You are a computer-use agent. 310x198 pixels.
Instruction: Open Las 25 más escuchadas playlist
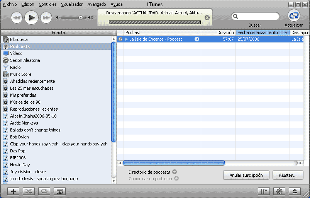pos(56,88)
